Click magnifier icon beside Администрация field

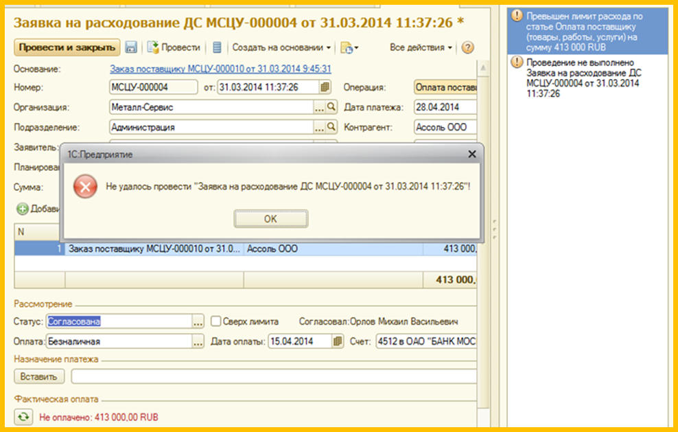coord(331,127)
